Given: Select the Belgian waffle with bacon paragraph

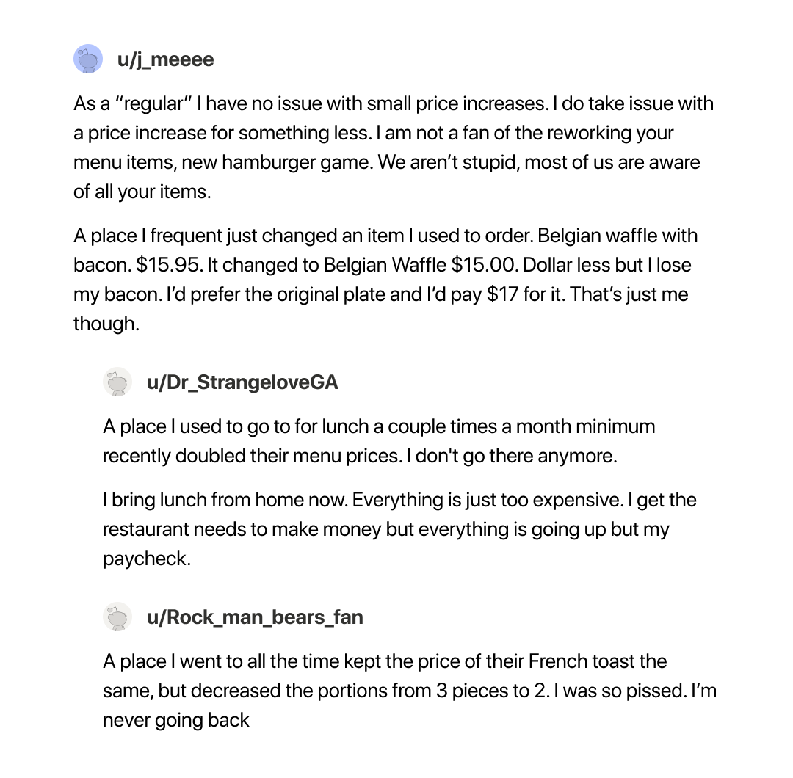Looking at the screenshot, I should [x=385, y=279].
